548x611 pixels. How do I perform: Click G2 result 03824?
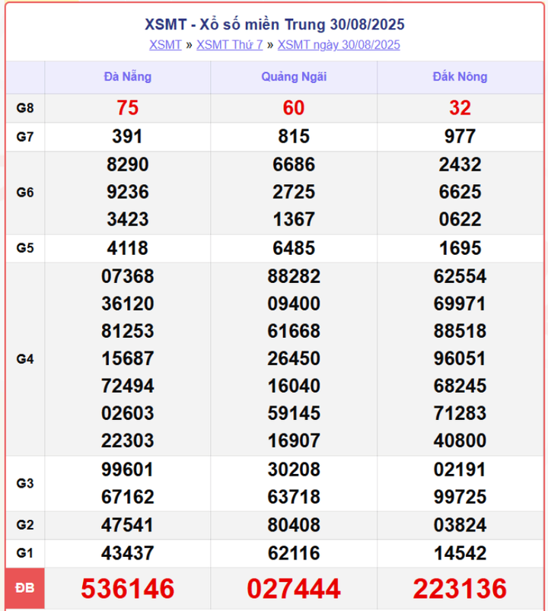click(x=460, y=525)
